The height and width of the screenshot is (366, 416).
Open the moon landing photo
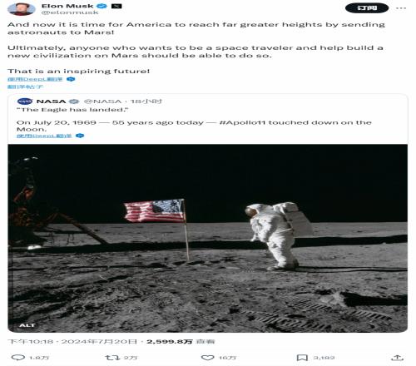point(208,238)
